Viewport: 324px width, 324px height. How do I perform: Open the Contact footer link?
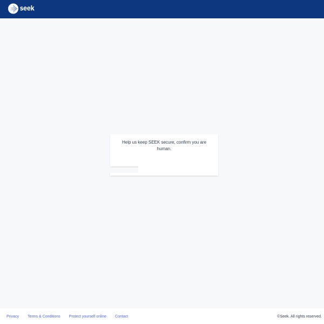tap(122, 316)
